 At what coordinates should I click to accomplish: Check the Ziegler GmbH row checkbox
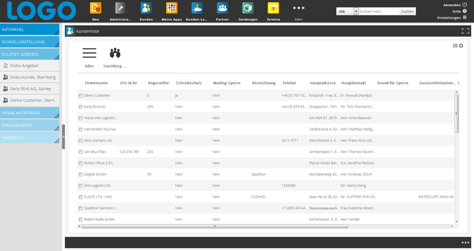point(81,175)
